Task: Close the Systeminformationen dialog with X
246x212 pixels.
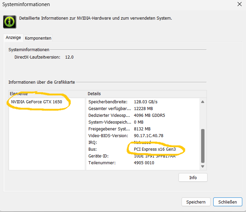Action: tap(239, 4)
